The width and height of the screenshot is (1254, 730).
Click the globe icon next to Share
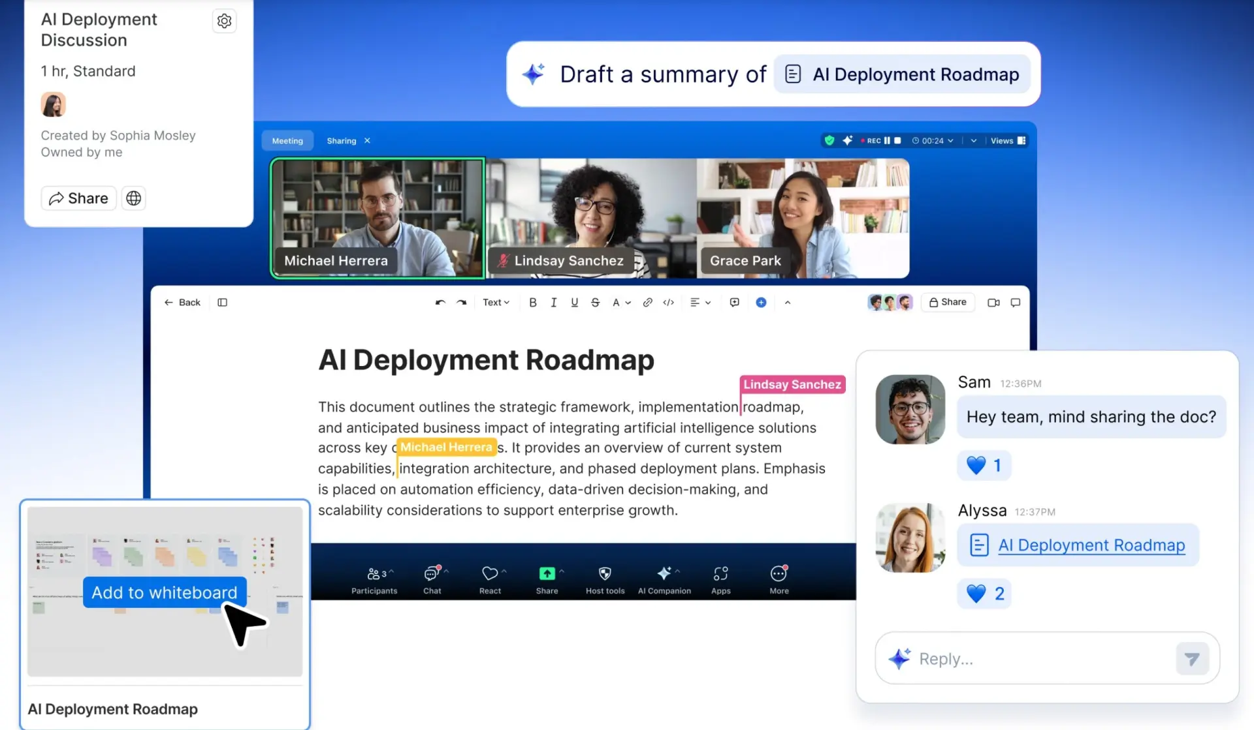coord(133,198)
